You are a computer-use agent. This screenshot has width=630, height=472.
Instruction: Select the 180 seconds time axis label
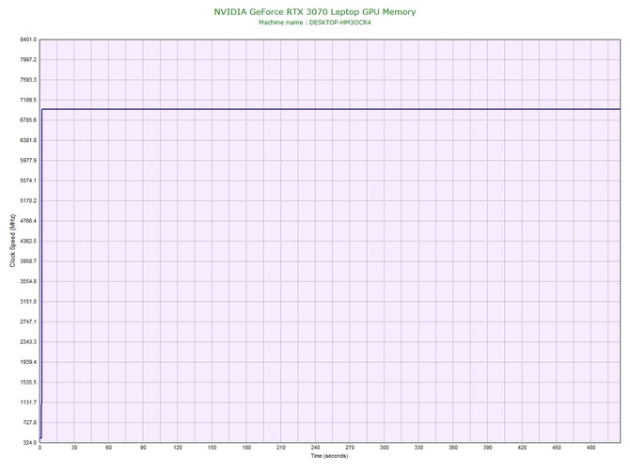(x=246, y=448)
